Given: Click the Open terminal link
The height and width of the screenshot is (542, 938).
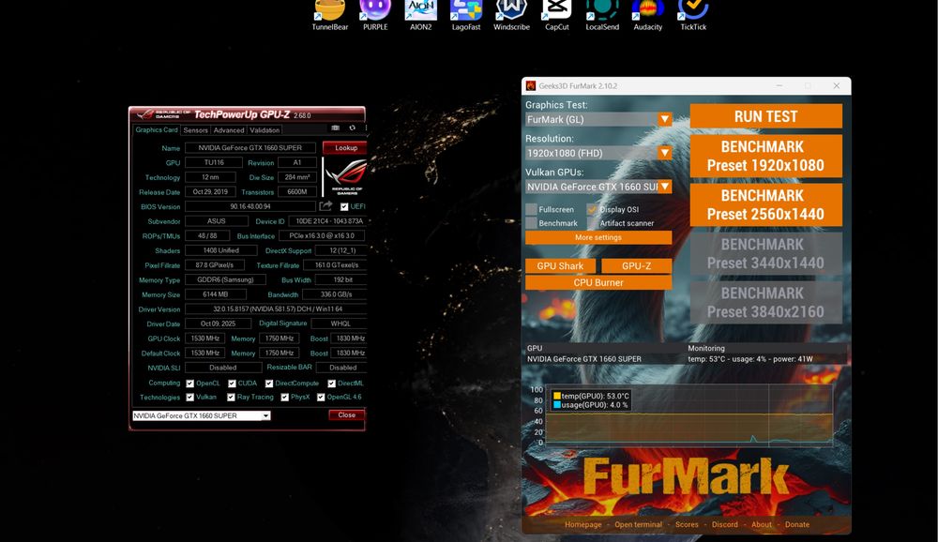Looking at the screenshot, I should point(638,524).
